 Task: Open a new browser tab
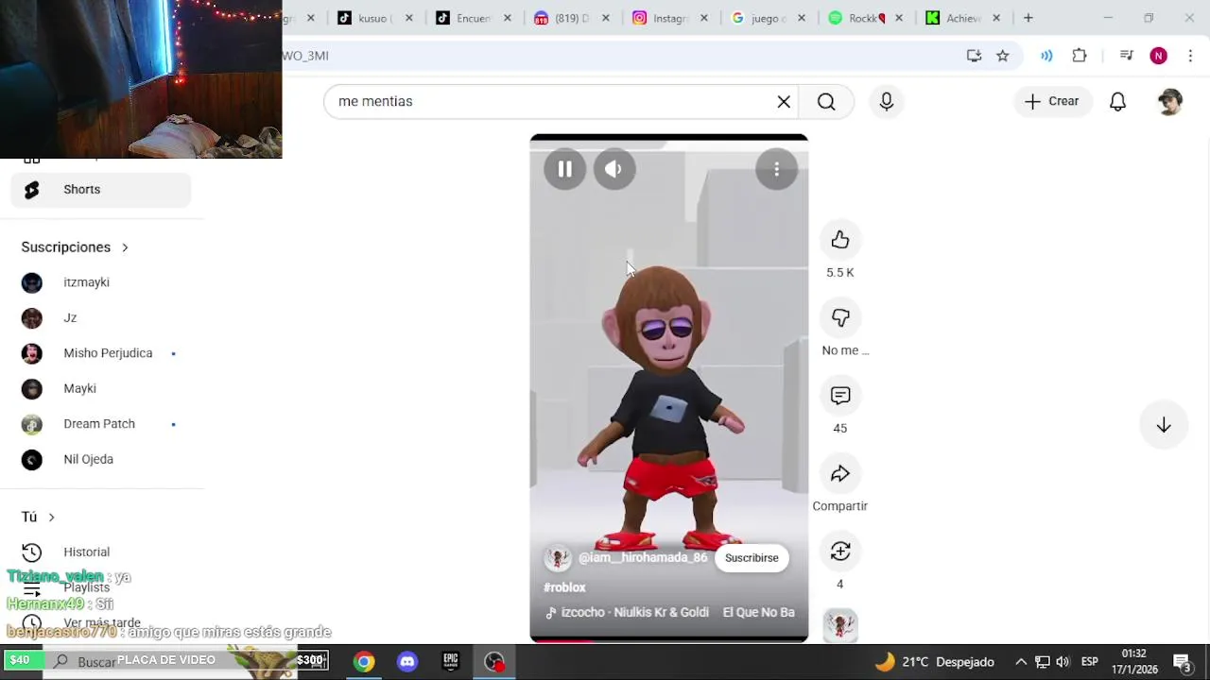pyautogui.click(x=1028, y=18)
